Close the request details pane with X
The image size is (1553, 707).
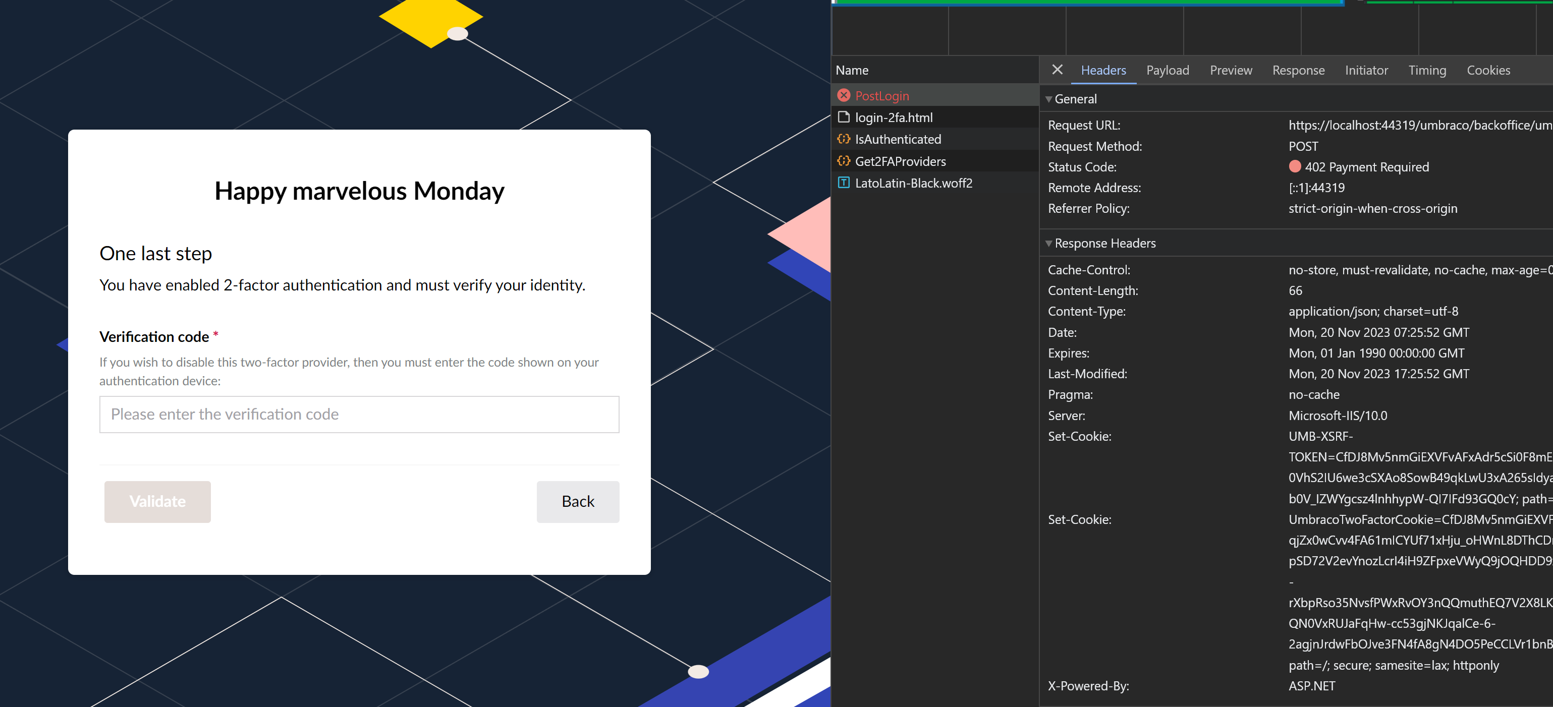[1057, 70]
